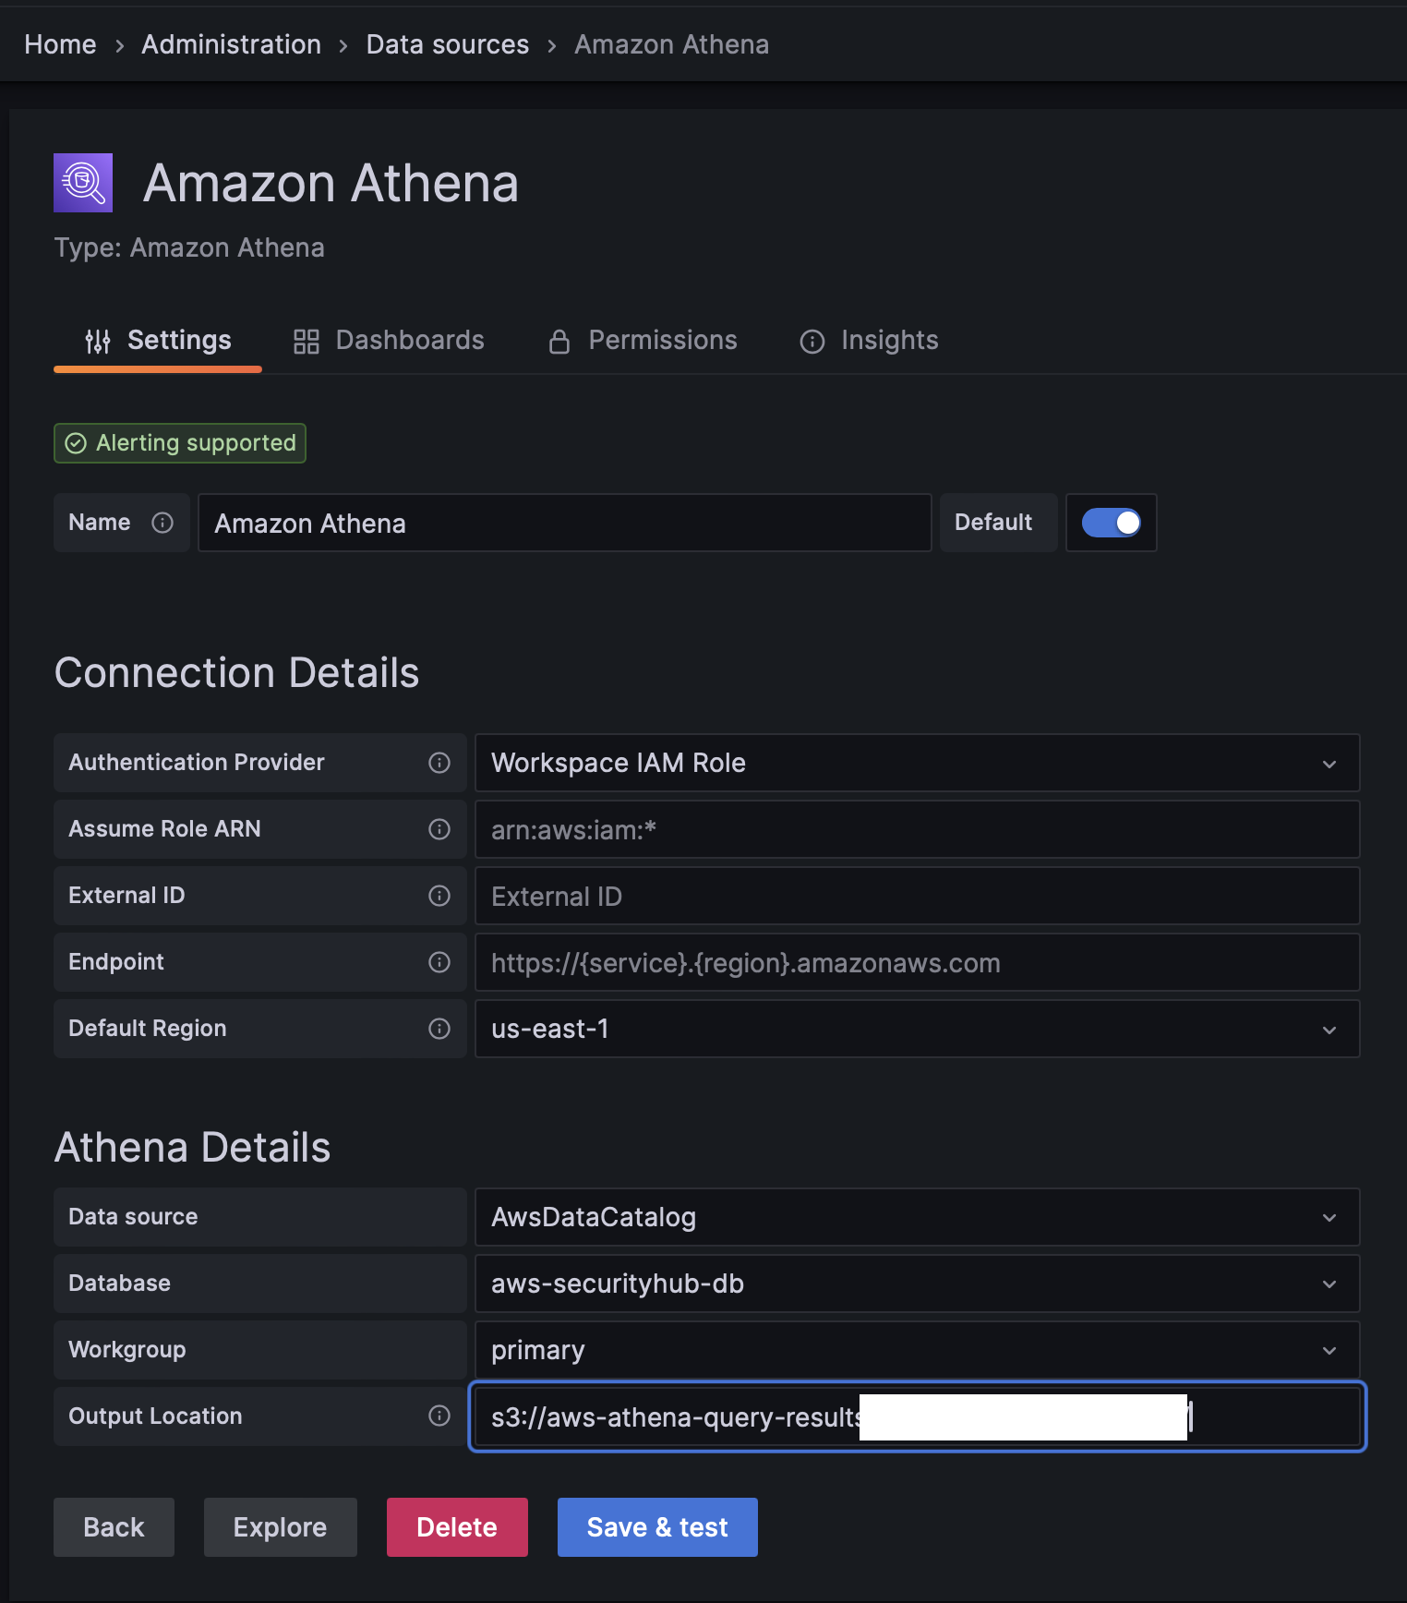The image size is (1407, 1603).
Task: Delete the Amazon Athena data source
Action: (457, 1527)
